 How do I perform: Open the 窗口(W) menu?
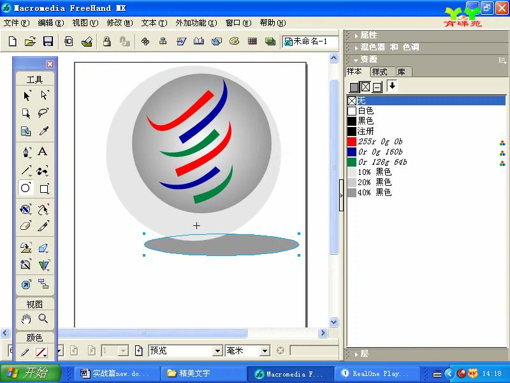click(x=238, y=23)
